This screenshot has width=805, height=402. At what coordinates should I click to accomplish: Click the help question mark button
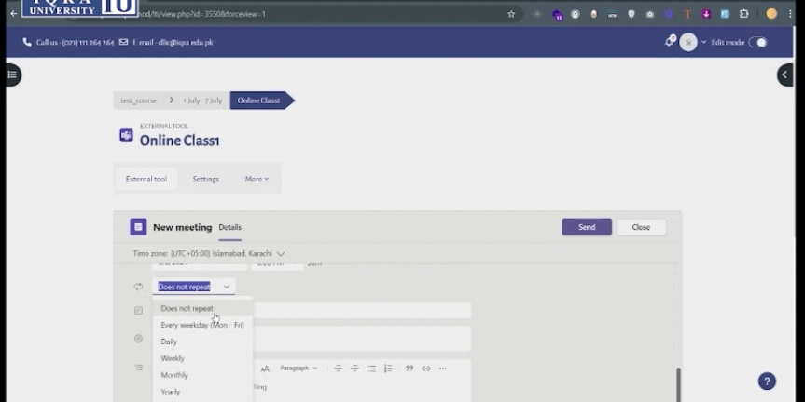click(x=766, y=381)
